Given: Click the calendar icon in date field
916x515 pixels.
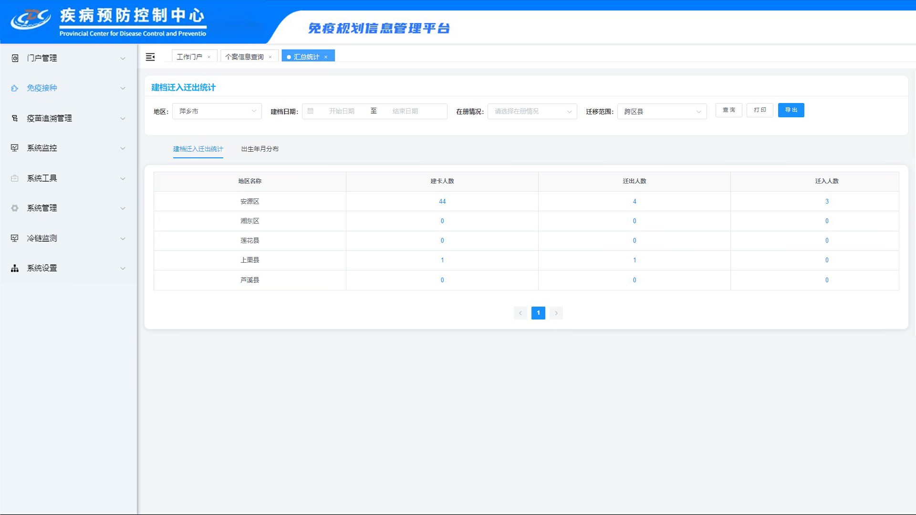Looking at the screenshot, I should pyautogui.click(x=311, y=111).
